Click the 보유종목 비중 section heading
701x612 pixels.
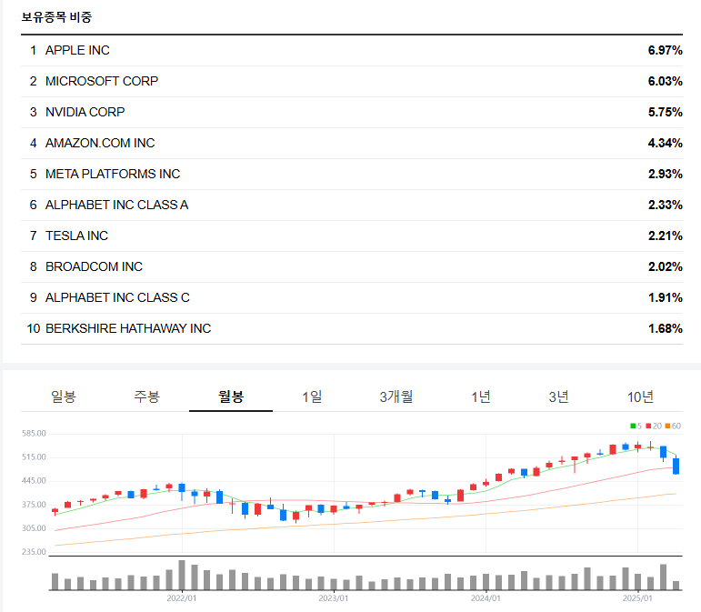(56, 17)
